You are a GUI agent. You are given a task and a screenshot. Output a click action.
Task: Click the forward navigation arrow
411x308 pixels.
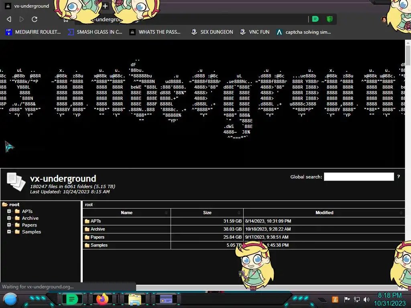click(22, 19)
